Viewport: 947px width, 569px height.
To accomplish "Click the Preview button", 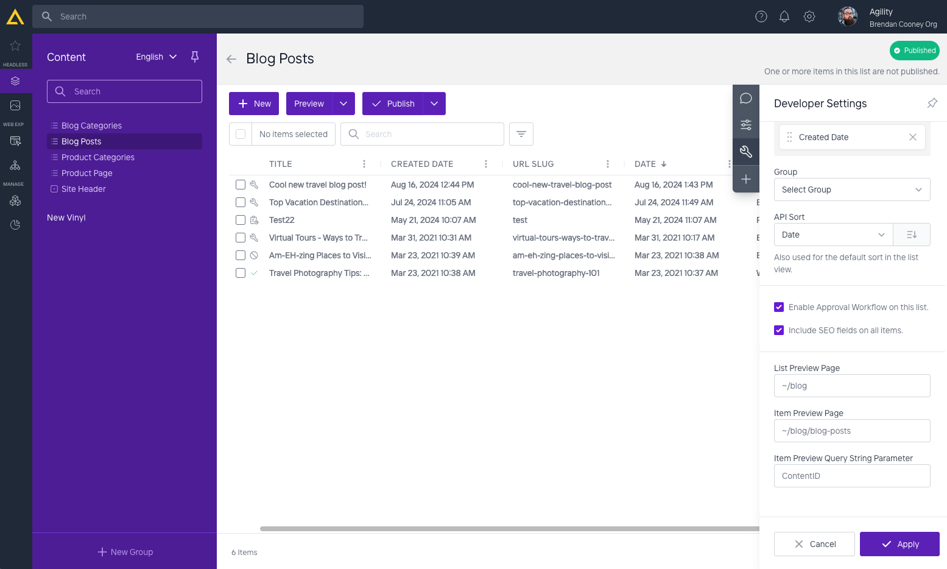I will coord(309,104).
